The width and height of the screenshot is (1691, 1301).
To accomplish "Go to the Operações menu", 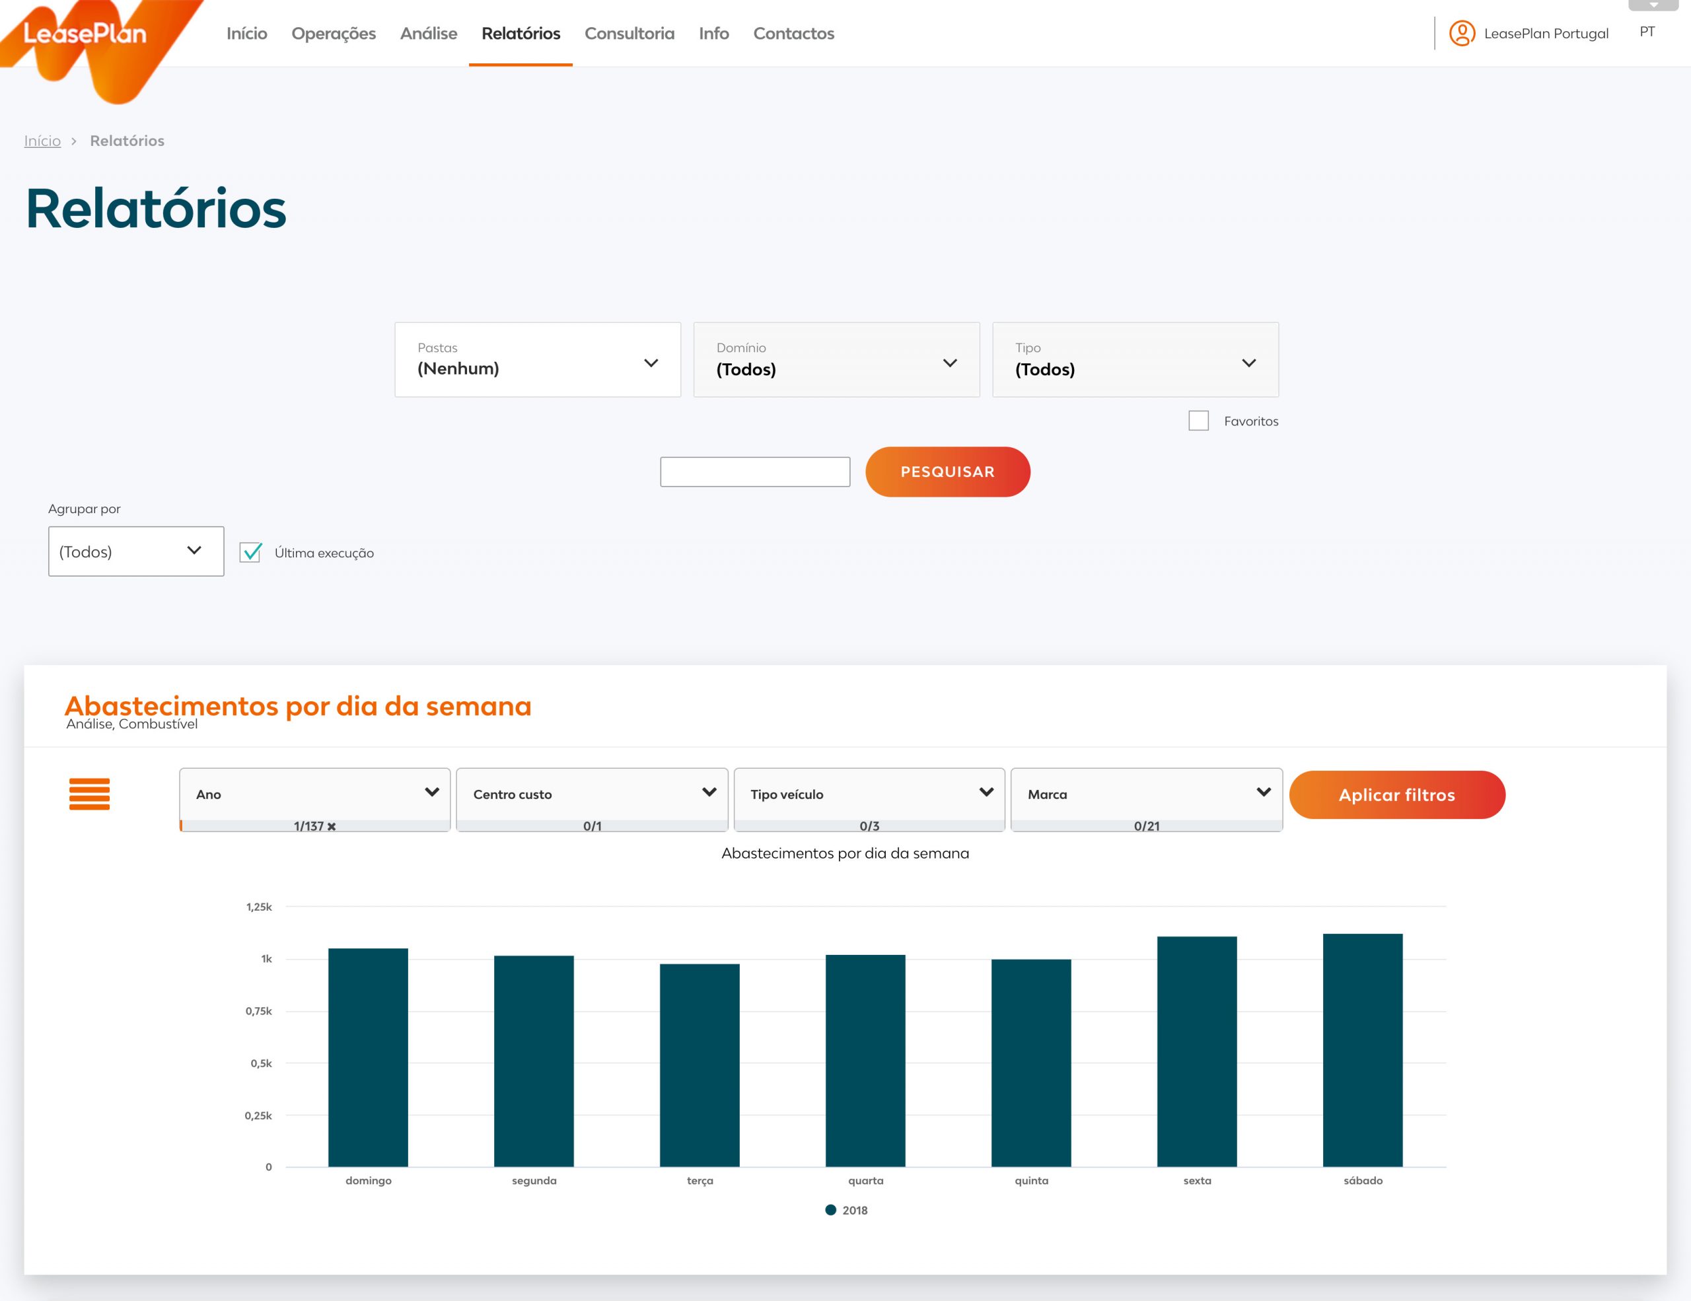I will [x=333, y=33].
